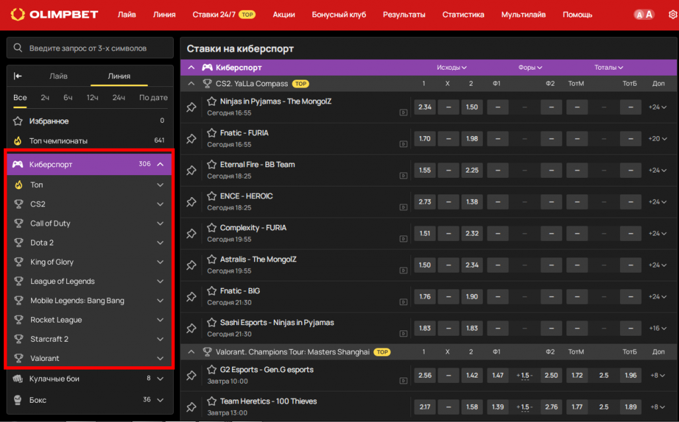Image resolution: width=679 pixels, height=422 pixels.
Task: Favorite ENCE - HEROIC with star
Action: (212, 196)
